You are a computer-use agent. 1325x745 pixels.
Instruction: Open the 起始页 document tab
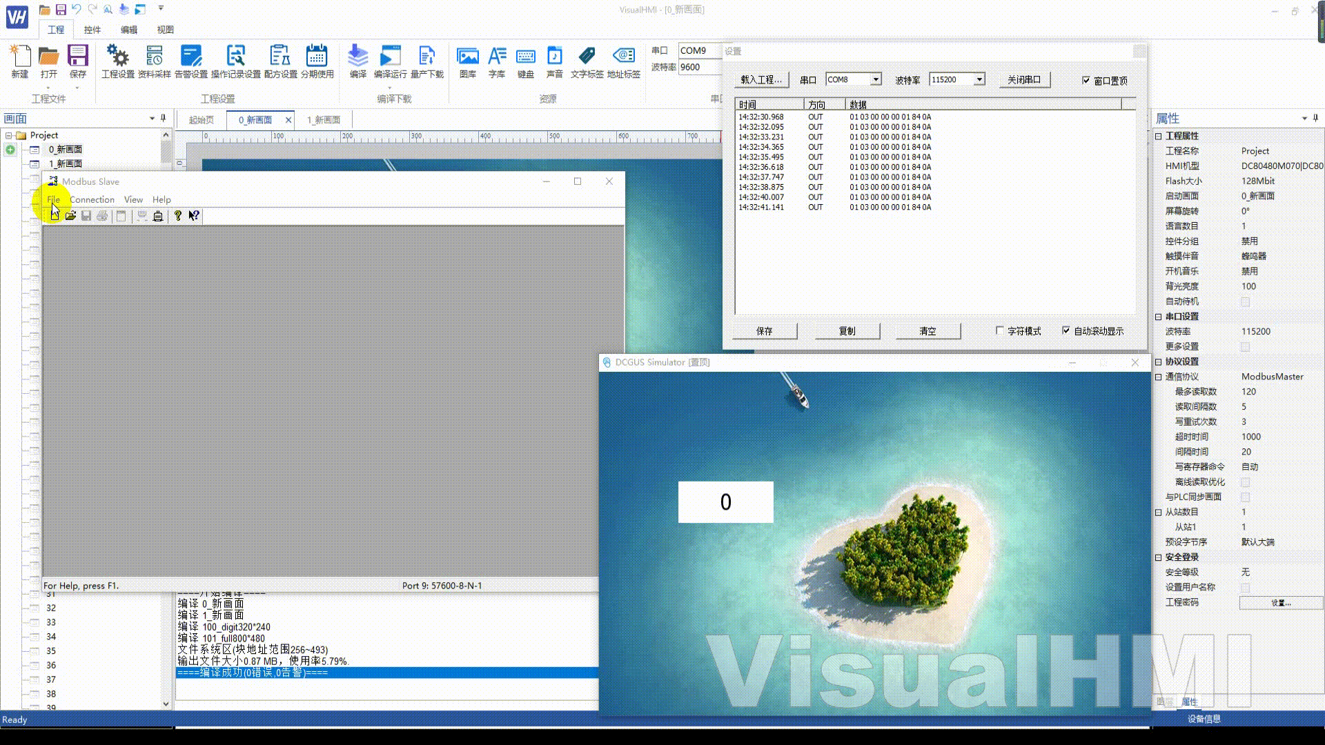pos(202,120)
